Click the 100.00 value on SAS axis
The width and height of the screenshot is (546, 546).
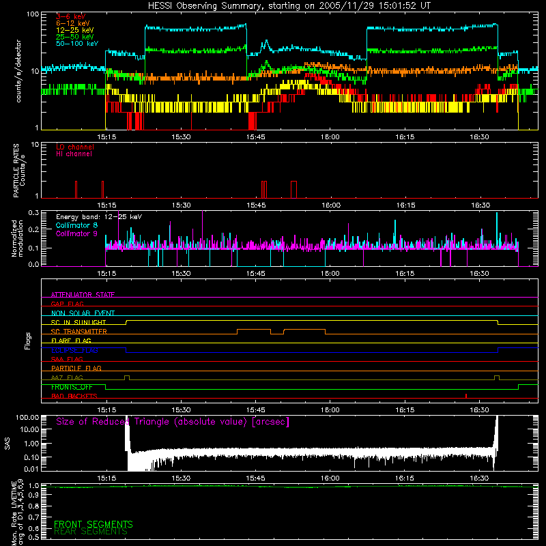27,418
